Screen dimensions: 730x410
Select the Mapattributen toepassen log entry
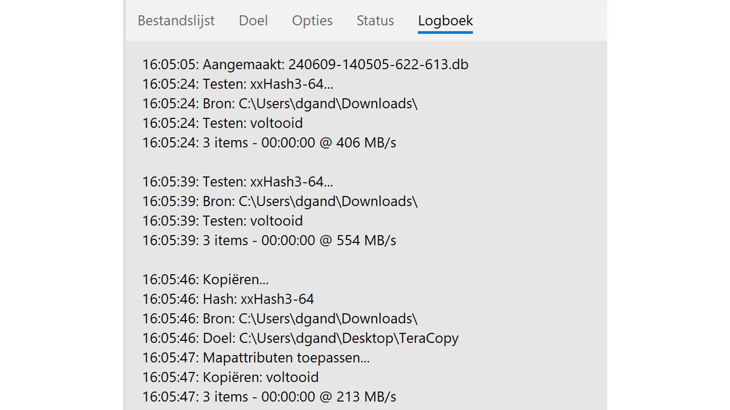256,358
